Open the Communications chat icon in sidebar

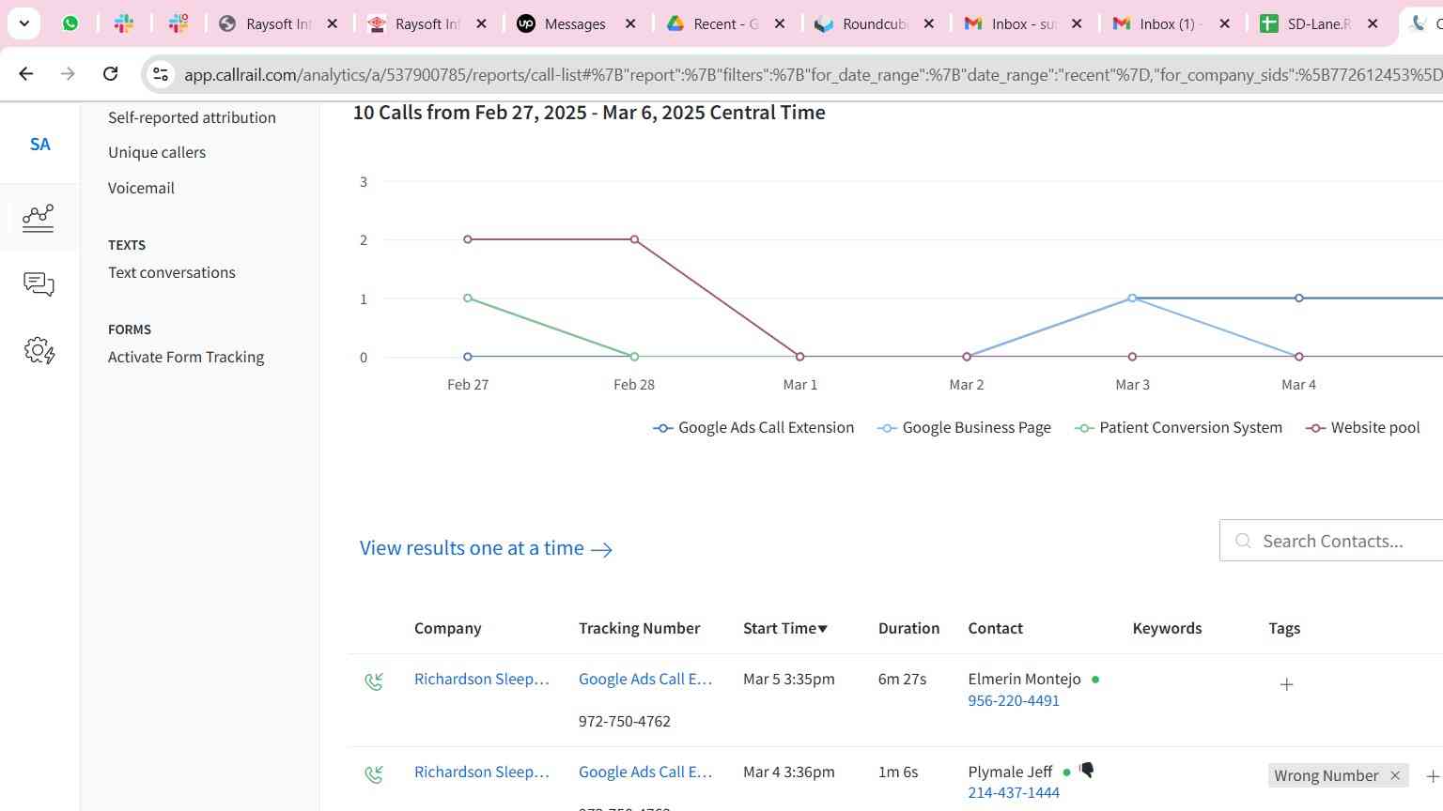point(39,284)
